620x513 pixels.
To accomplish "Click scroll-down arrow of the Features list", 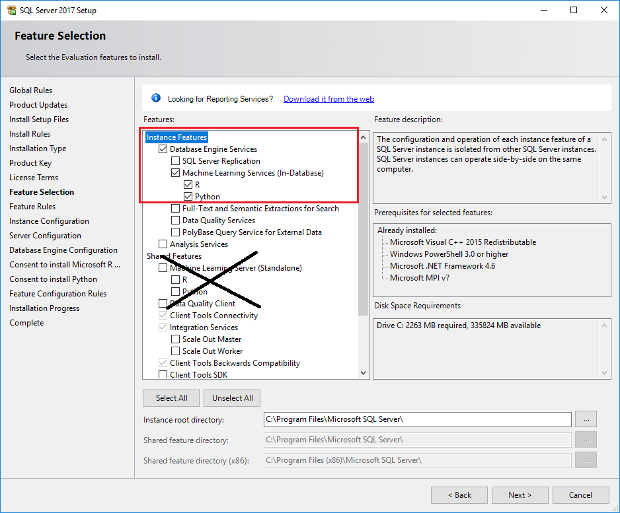I will tap(363, 372).
